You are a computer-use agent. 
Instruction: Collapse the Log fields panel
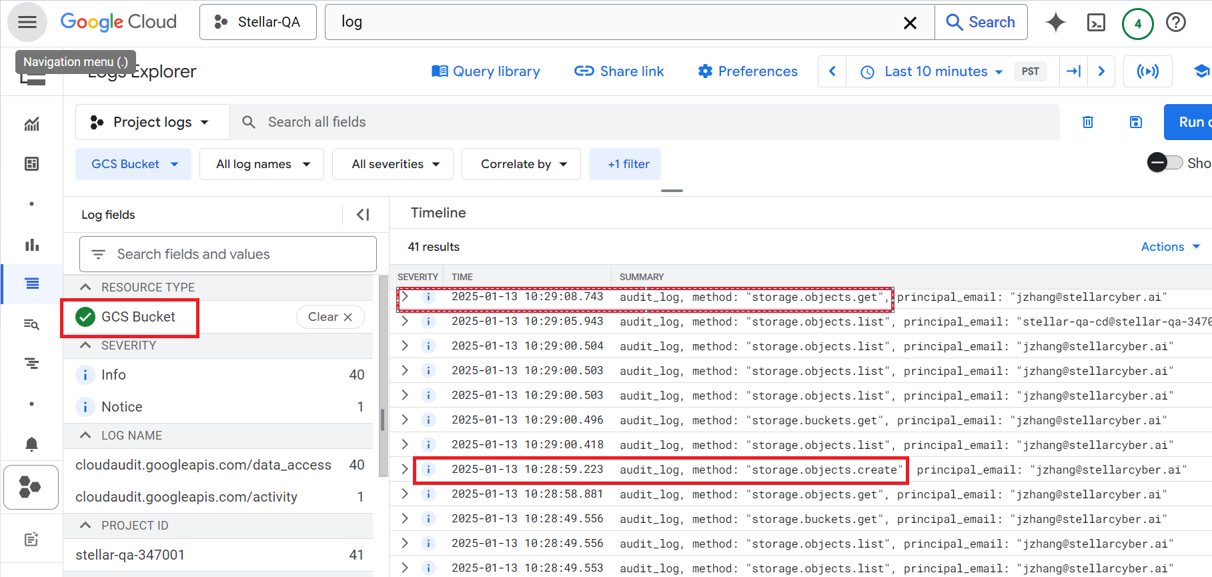[x=362, y=215]
